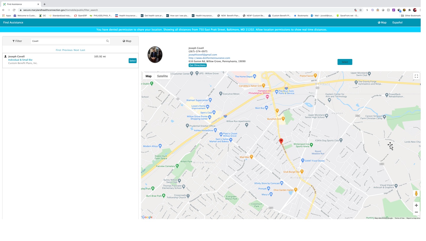Click the Wintersport Ice Sports Arena marker
Screen dimensions: 426x241
click(x=311, y=145)
